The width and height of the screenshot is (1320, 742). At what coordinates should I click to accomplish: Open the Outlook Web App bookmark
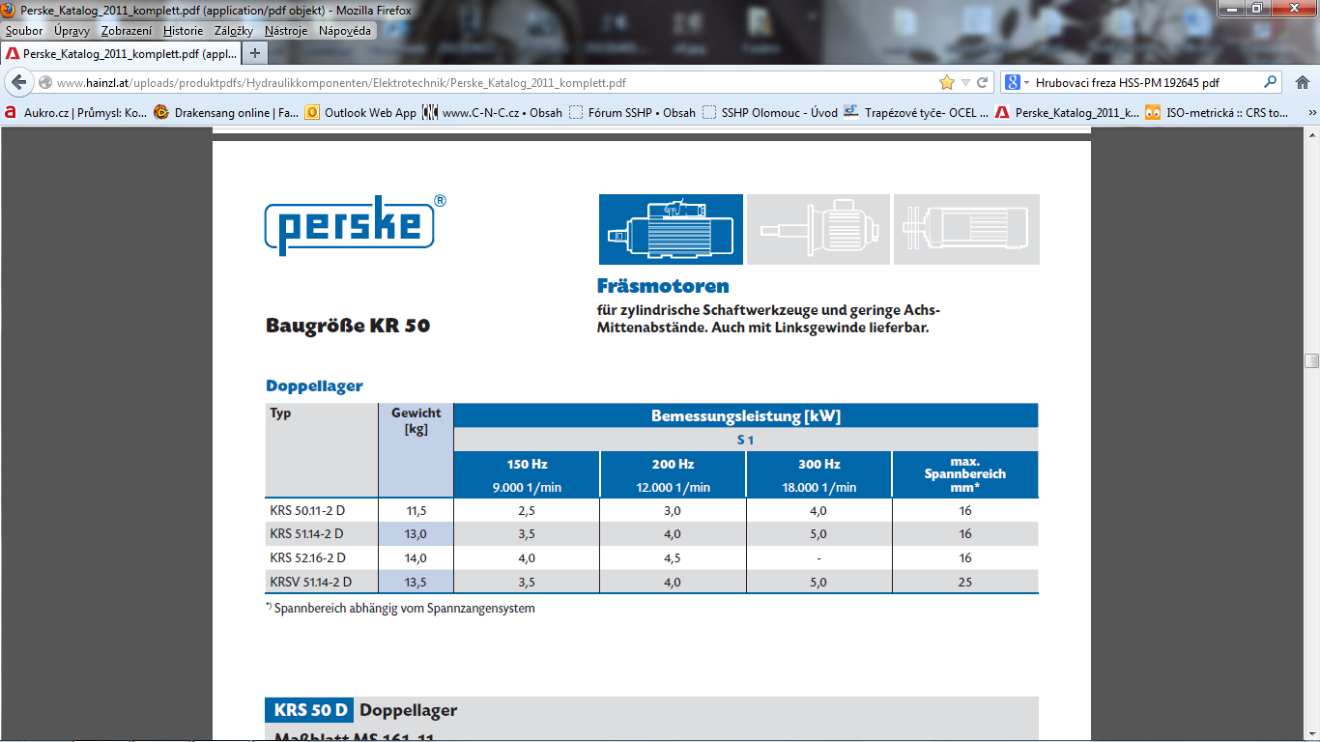(x=361, y=113)
